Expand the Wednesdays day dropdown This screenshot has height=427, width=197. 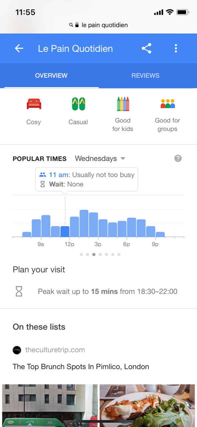(100, 158)
